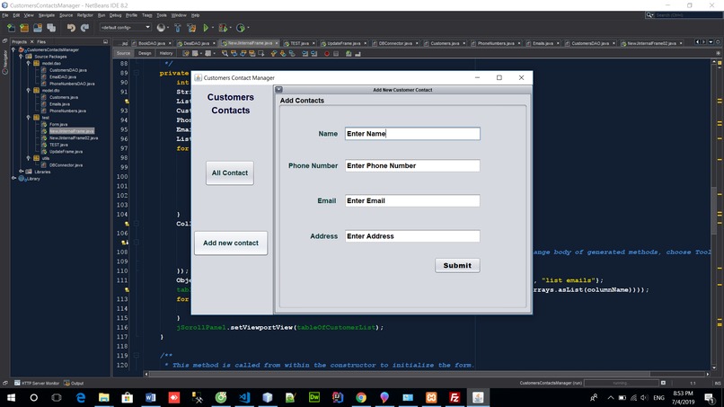Collapse the utils package node
724x407 pixels.
pyautogui.click(x=28, y=158)
